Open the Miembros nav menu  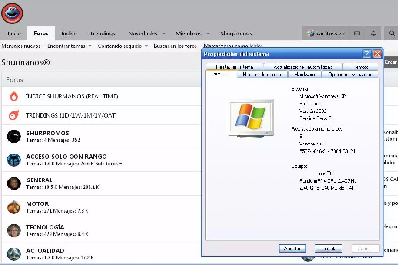(188, 33)
